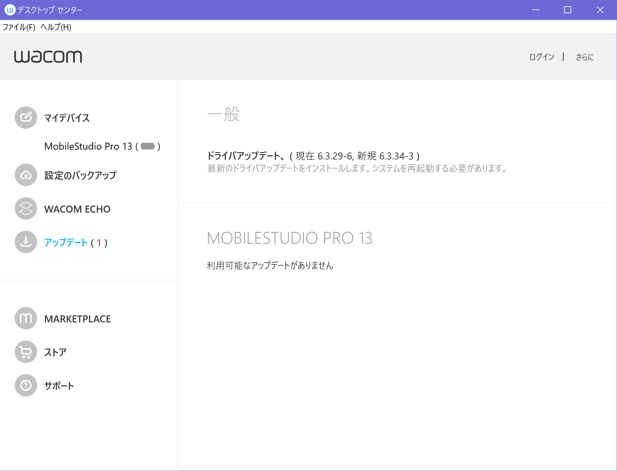Open the WACOM ECHO layers icon

click(x=26, y=208)
